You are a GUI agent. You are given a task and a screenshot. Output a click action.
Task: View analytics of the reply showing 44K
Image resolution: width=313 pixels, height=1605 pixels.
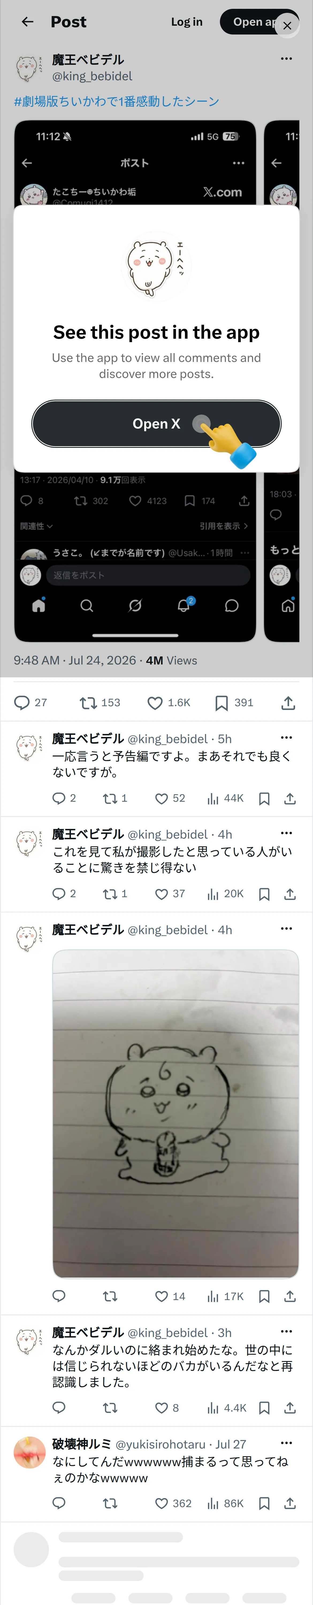[x=225, y=798]
